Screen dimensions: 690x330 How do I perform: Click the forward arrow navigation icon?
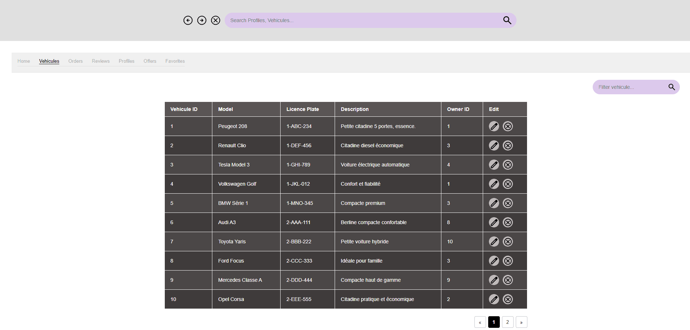click(x=202, y=20)
